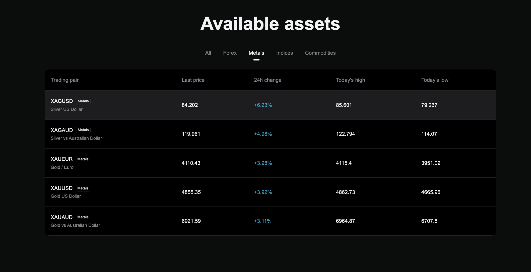Click XAUUSD last price 4855.35
Viewport: 531px width, 272px height.
191,192
